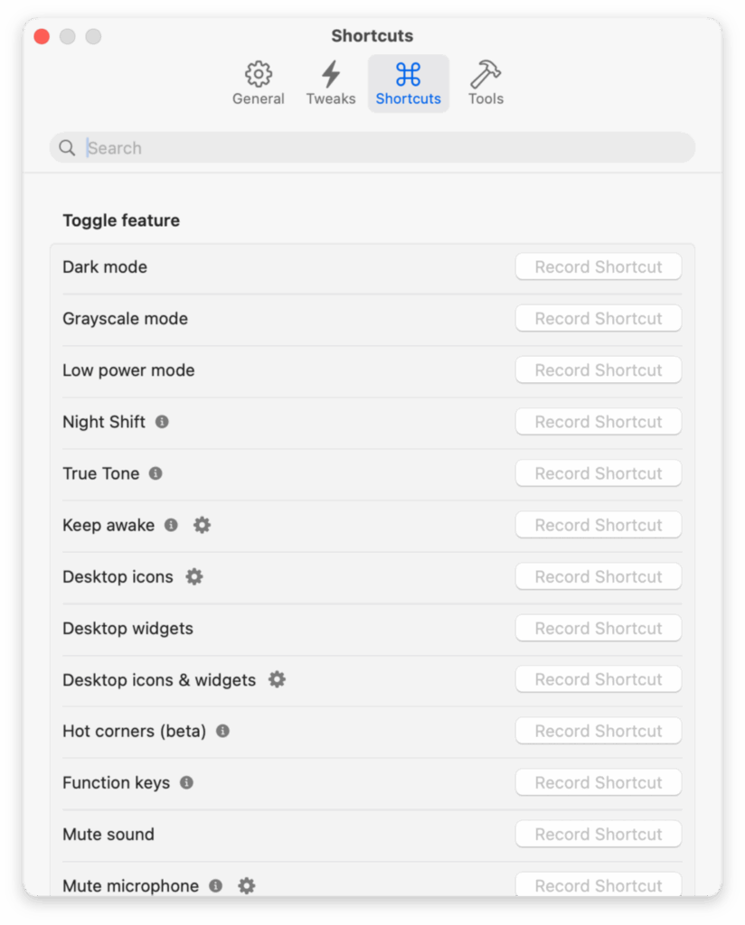Click the info icon next to Keep awake
Viewport: 745px width, 925px height.
(x=171, y=525)
